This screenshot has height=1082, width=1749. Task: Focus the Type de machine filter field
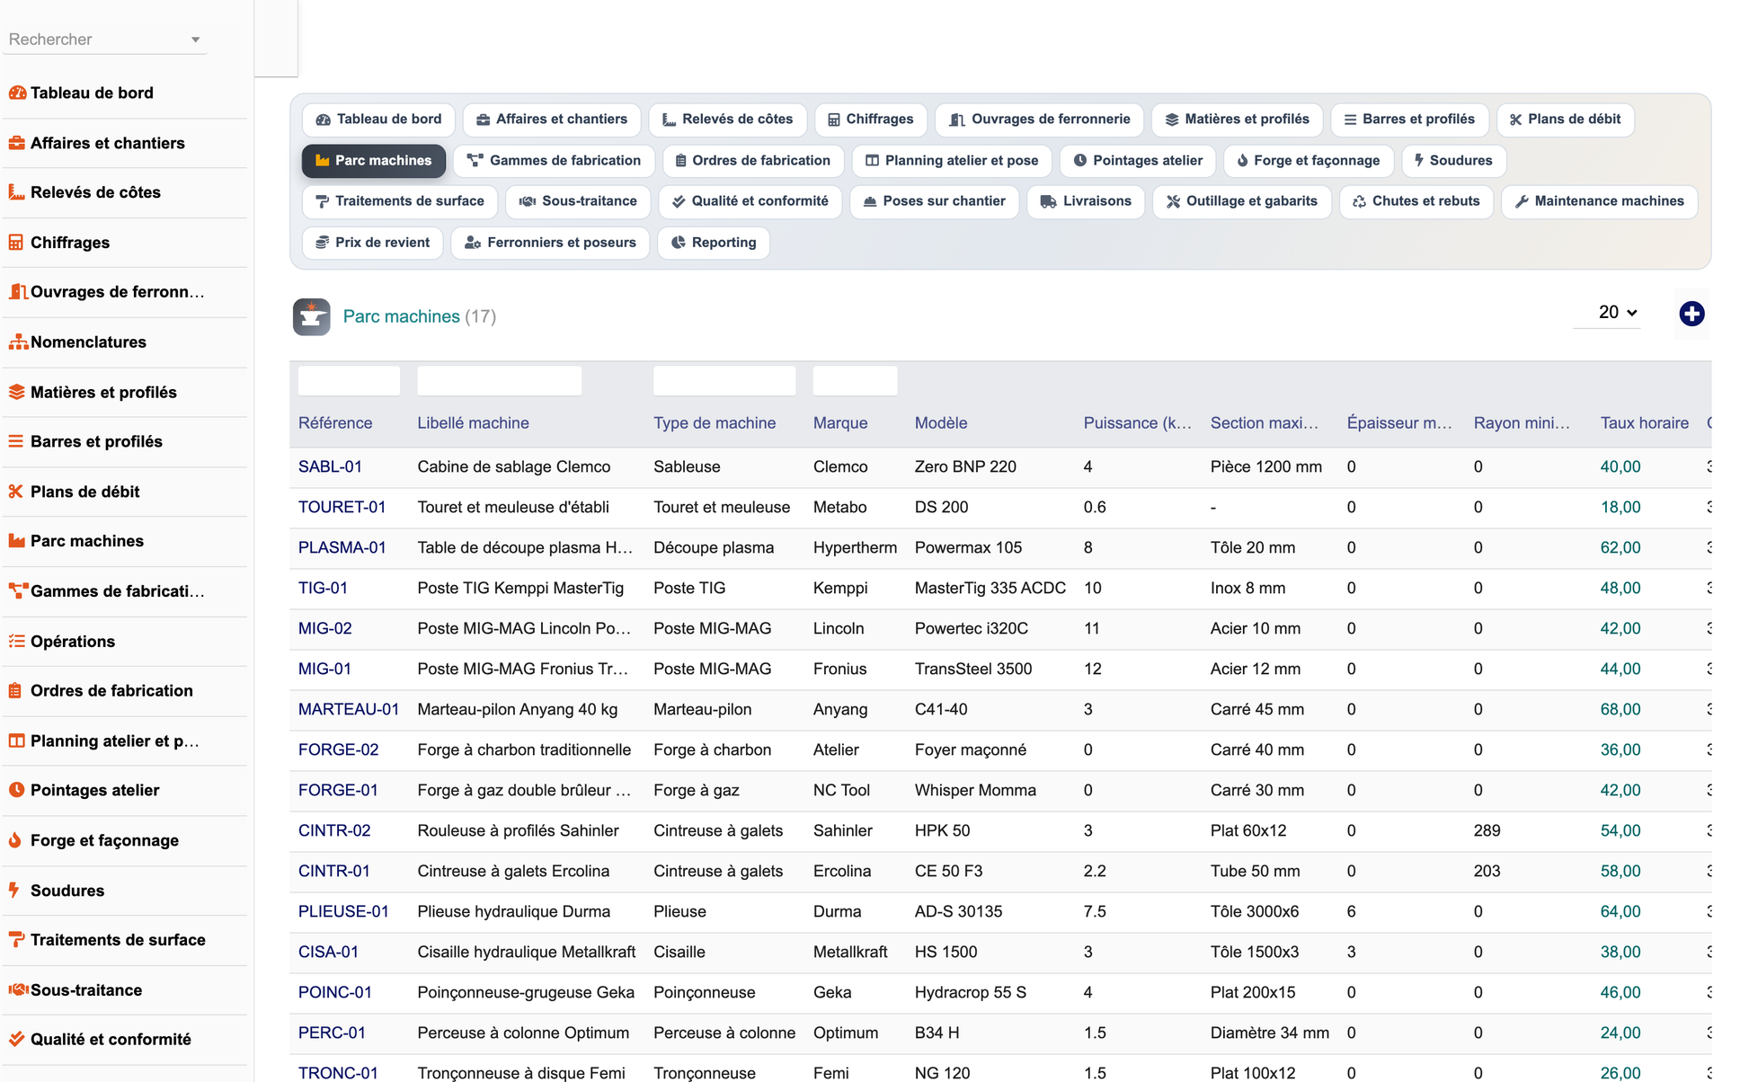click(724, 381)
